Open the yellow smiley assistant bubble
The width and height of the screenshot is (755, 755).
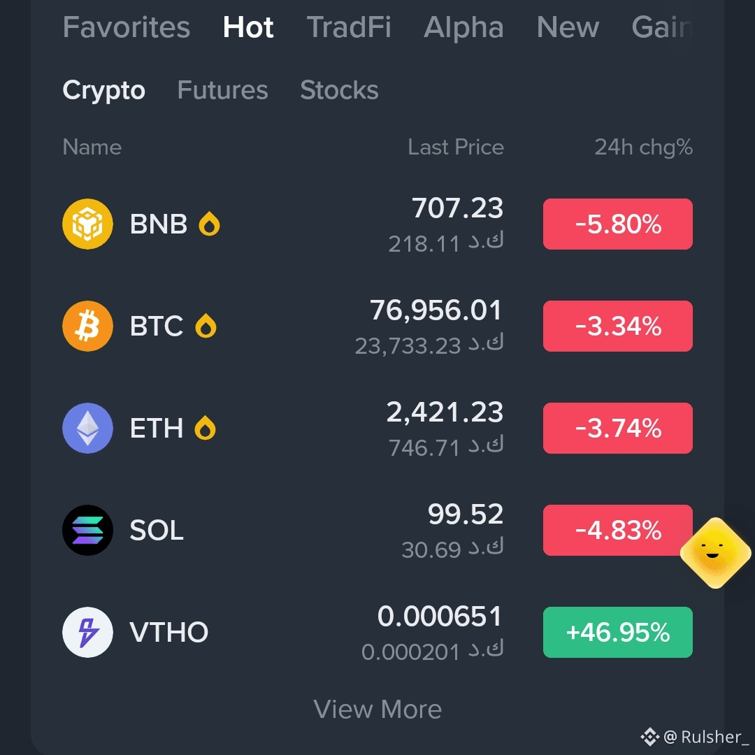coord(716,553)
